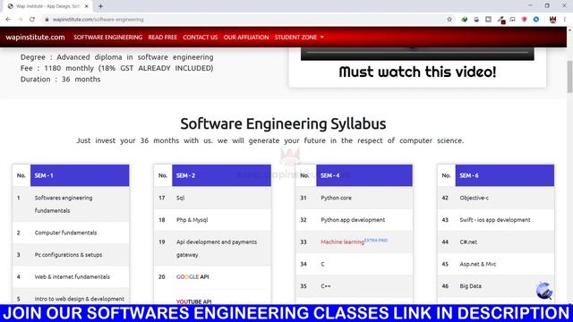Open Our Affiliation nav item
The image size is (573, 322).
pos(246,38)
